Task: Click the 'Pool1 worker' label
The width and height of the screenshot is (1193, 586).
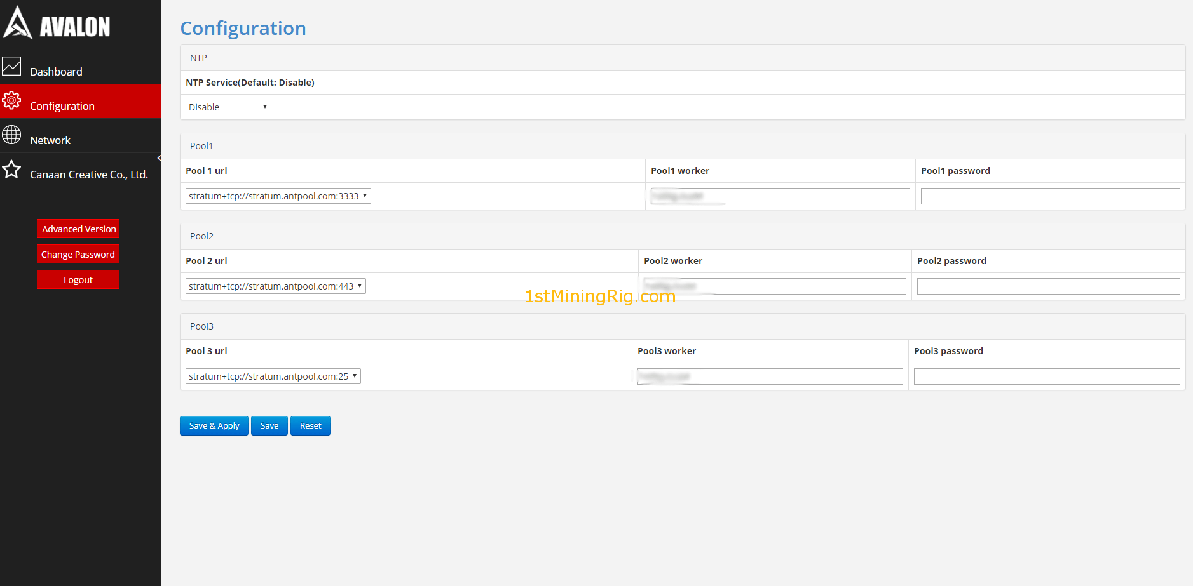Action: [x=680, y=171]
